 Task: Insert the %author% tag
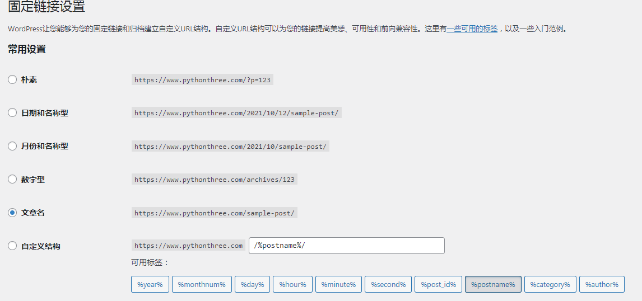602,284
